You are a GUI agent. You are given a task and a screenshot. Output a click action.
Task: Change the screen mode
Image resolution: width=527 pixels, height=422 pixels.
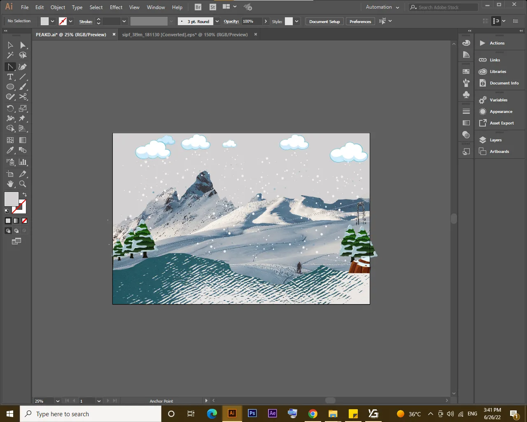click(x=16, y=241)
